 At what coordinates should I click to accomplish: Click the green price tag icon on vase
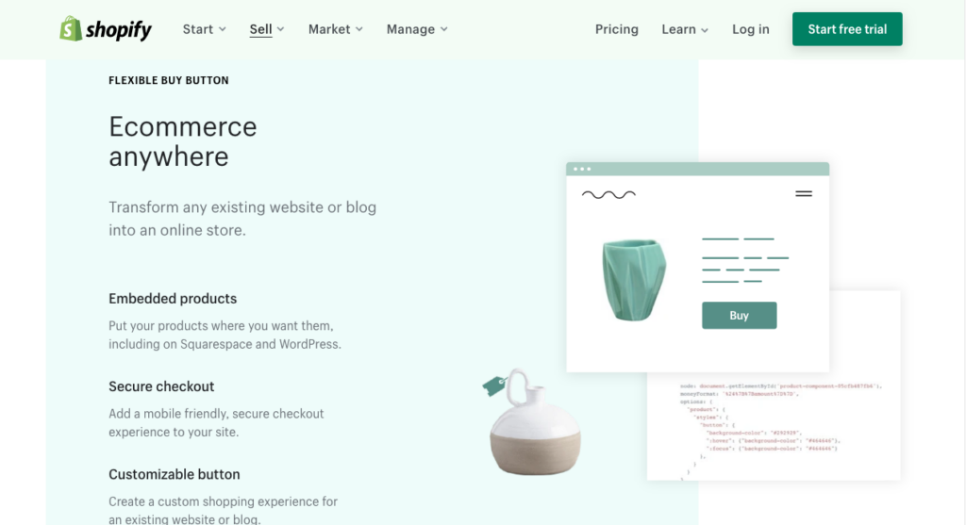coord(494,386)
